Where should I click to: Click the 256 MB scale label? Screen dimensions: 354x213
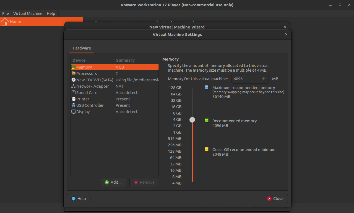tap(175, 145)
